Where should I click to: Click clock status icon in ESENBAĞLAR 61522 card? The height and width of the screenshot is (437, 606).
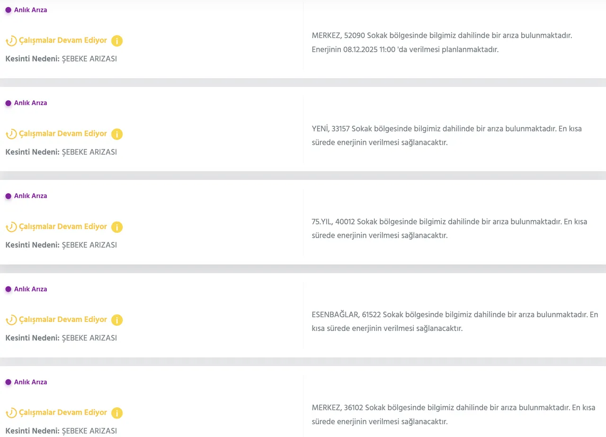11,320
